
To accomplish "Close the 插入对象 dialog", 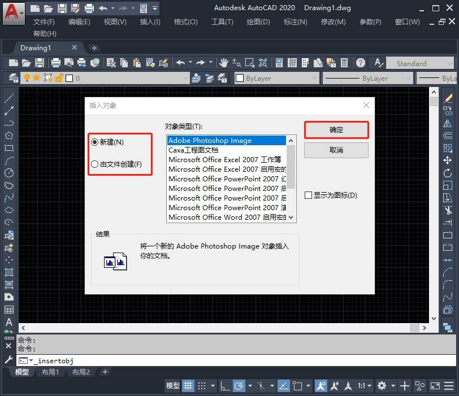I will click(366, 105).
